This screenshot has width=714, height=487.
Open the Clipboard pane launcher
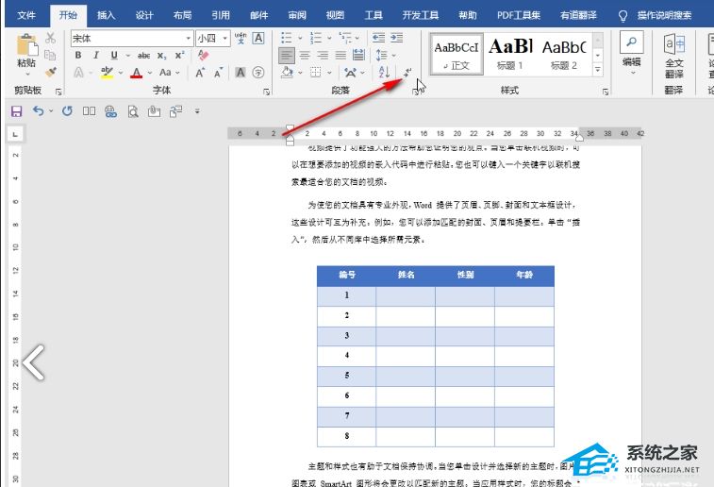pos(58,92)
